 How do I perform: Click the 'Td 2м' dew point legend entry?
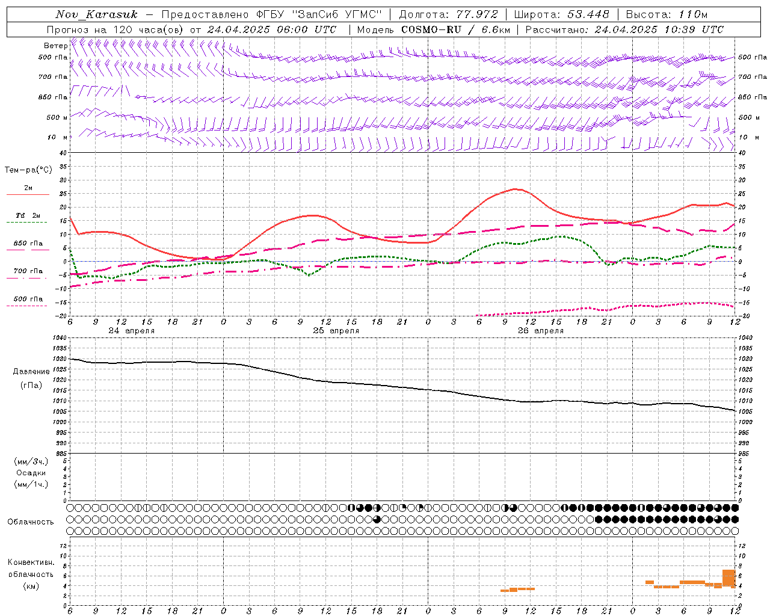tap(28, 215)
